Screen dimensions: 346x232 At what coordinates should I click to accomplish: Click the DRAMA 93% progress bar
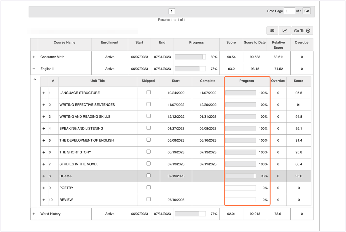pos(240,176)
